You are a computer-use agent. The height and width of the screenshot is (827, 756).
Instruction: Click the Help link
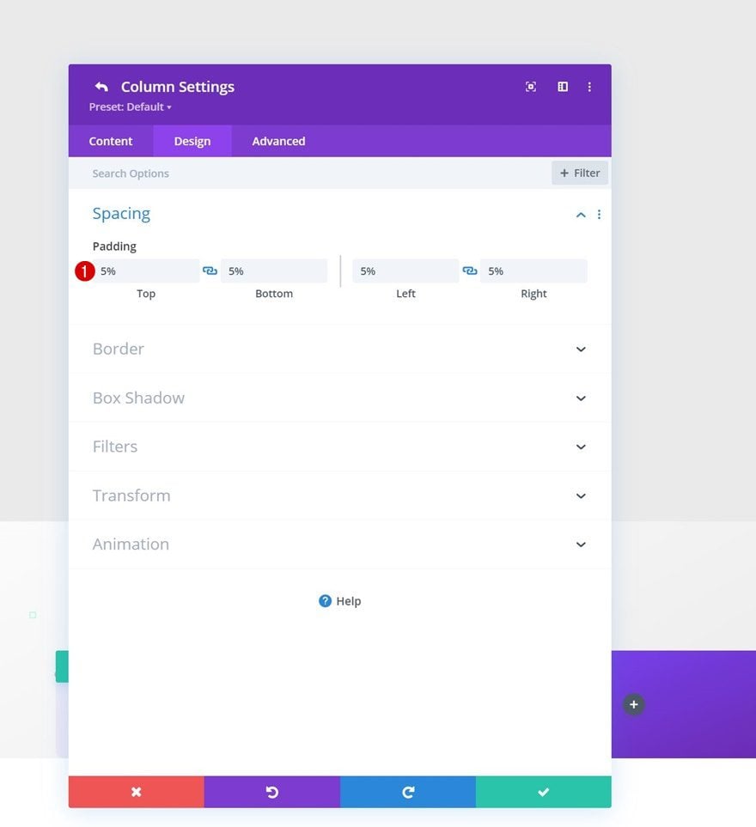[x=339, y=601]
